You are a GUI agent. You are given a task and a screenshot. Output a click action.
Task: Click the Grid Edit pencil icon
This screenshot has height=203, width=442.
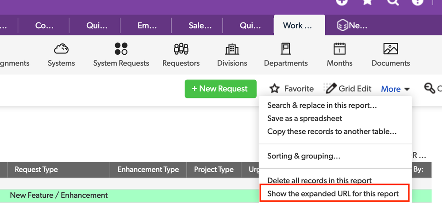coord(331,88)
